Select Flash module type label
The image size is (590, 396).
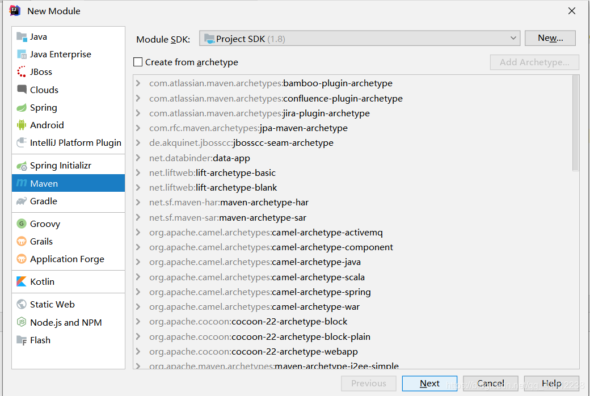pyautogui.click(x=40, y=340)
